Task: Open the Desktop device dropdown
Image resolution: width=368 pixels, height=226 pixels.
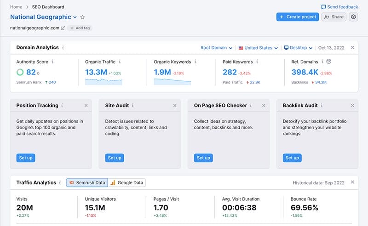Action: (298, 48)
